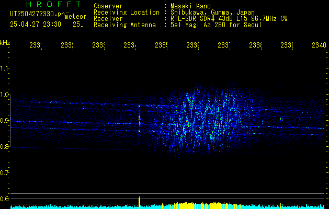This screenshot has height=209, width=329.
Task: Select the file name UT2504272330.pn
Action: tap(37, 14)
